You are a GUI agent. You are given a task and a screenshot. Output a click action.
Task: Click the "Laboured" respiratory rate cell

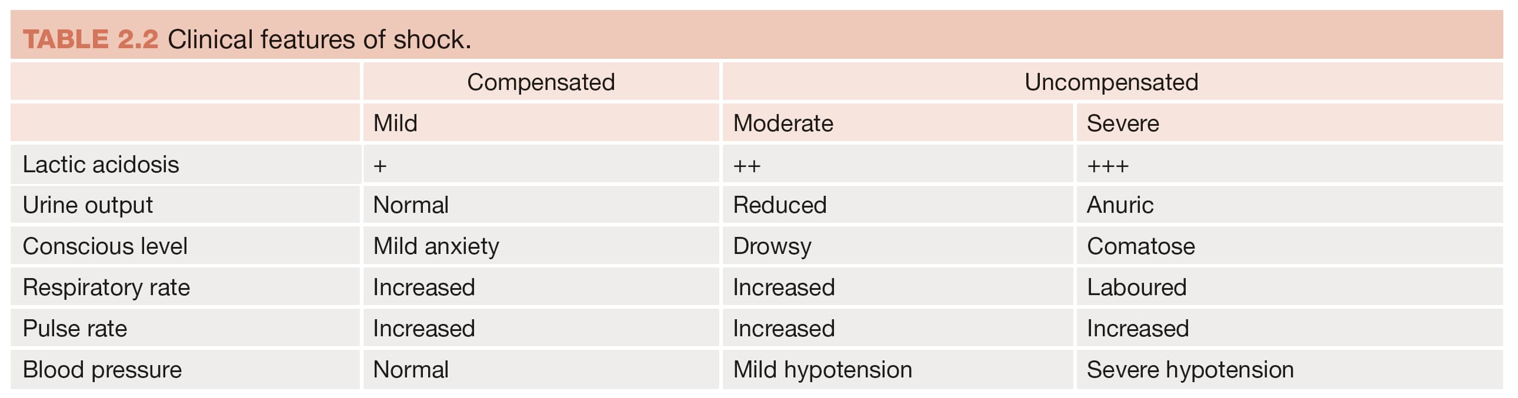coord(1136,287)
